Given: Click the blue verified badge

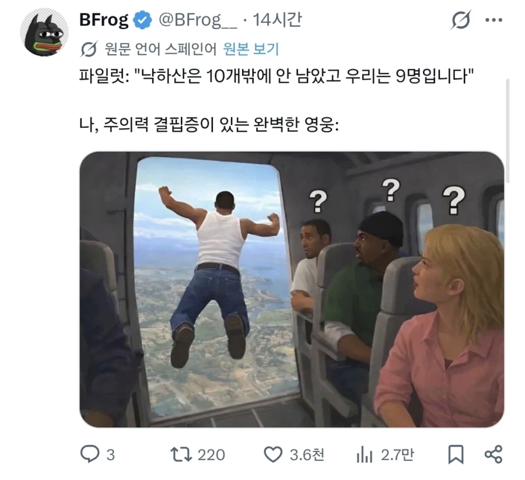Looking at the screenshot, I should (143, 20).
